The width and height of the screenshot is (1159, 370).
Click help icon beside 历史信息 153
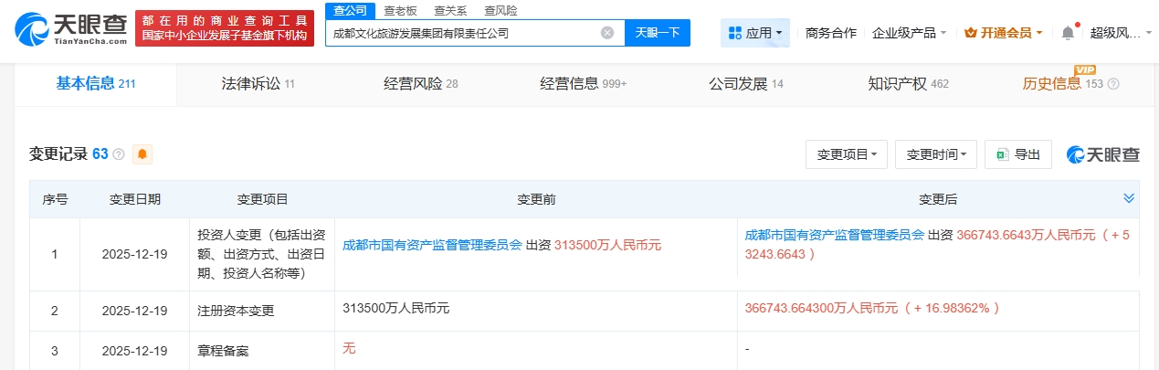(1113, 84)
